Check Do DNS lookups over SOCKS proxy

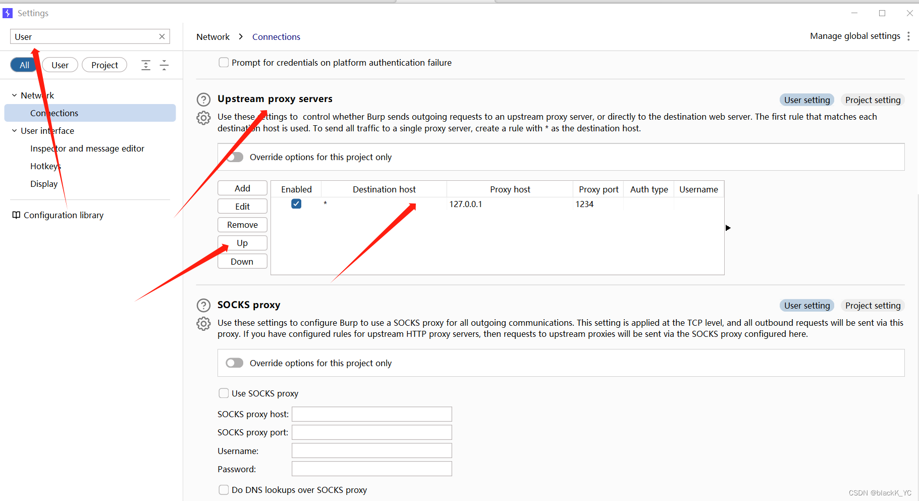click(x=224, y=489)
